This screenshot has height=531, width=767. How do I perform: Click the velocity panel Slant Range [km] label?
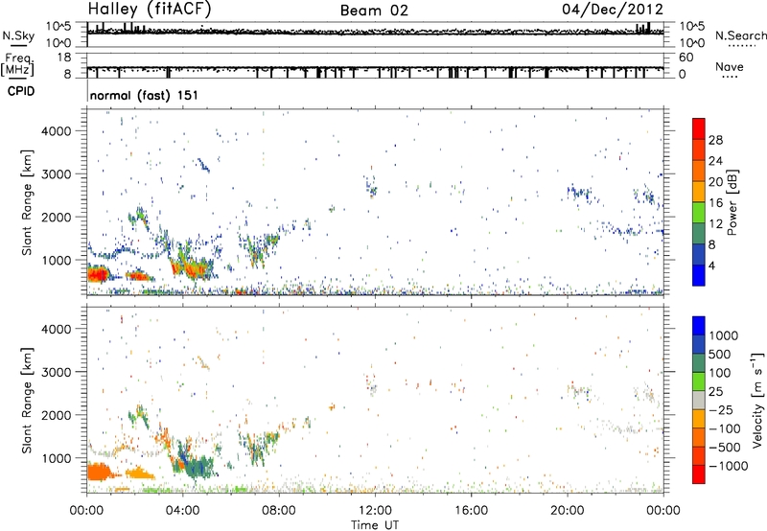click(x=27, y=401)
